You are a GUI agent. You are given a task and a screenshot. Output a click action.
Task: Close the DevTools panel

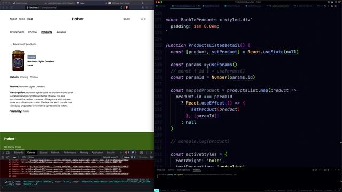point(151,153)
